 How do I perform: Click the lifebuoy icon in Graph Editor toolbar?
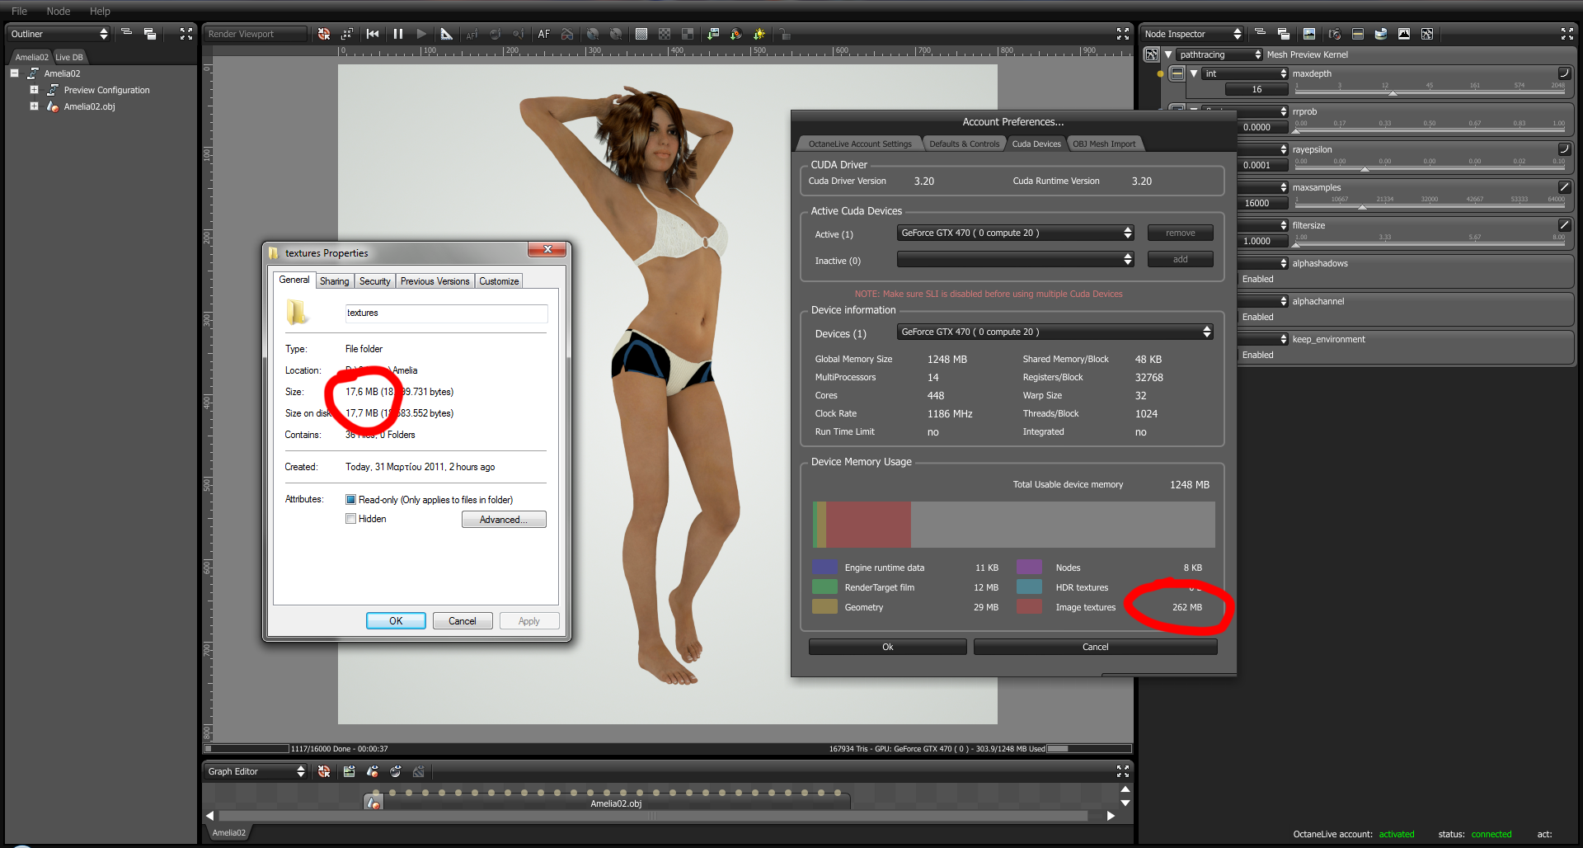[x=324, y=771]
